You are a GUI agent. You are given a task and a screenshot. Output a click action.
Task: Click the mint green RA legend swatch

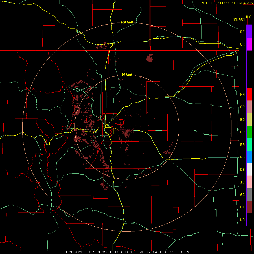click(249, 144)
